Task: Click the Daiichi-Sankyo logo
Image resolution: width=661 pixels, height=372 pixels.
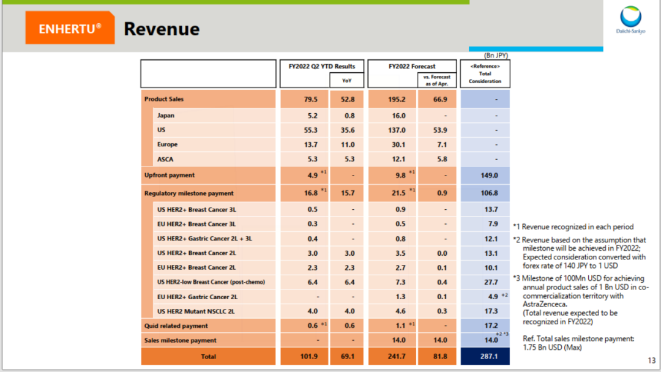Action: 630,20
